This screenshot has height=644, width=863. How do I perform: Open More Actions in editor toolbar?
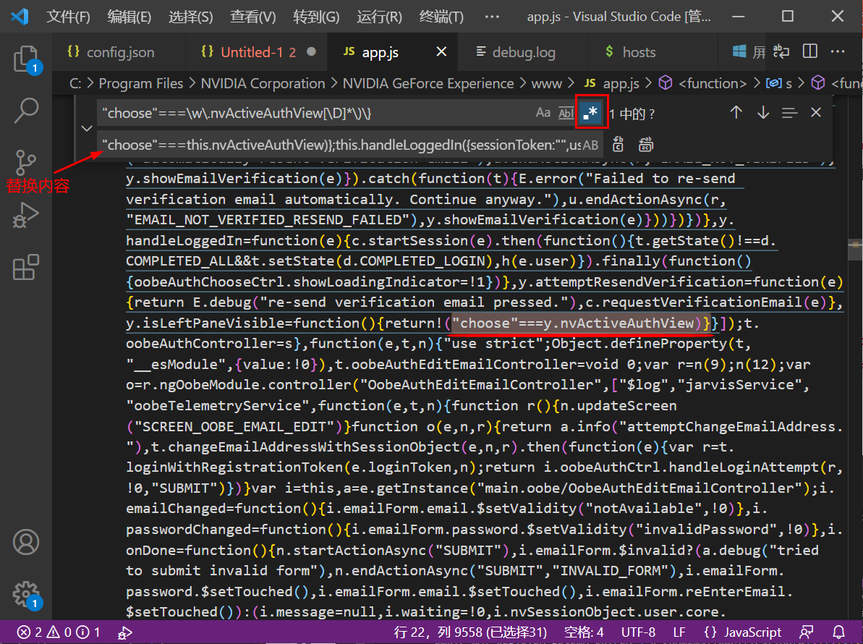click(x=838, y=52)
